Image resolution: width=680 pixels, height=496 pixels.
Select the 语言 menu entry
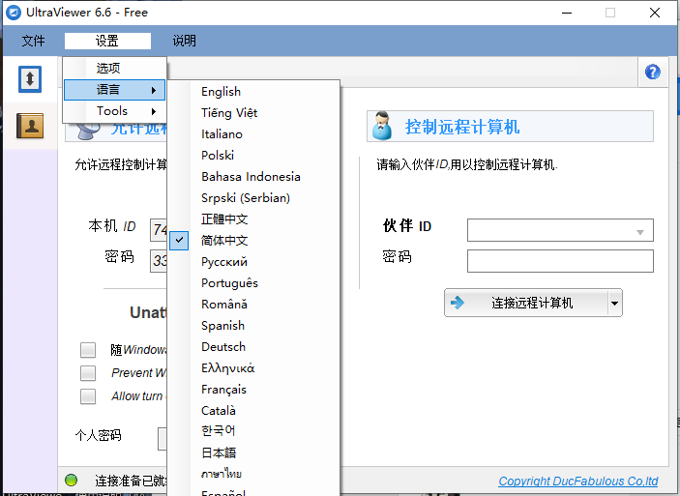click(x=114, y=90)
